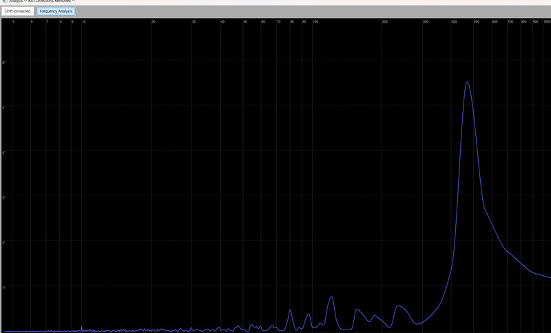
Task: Click the 1" amplitude axis label
Action: [4, 288]
